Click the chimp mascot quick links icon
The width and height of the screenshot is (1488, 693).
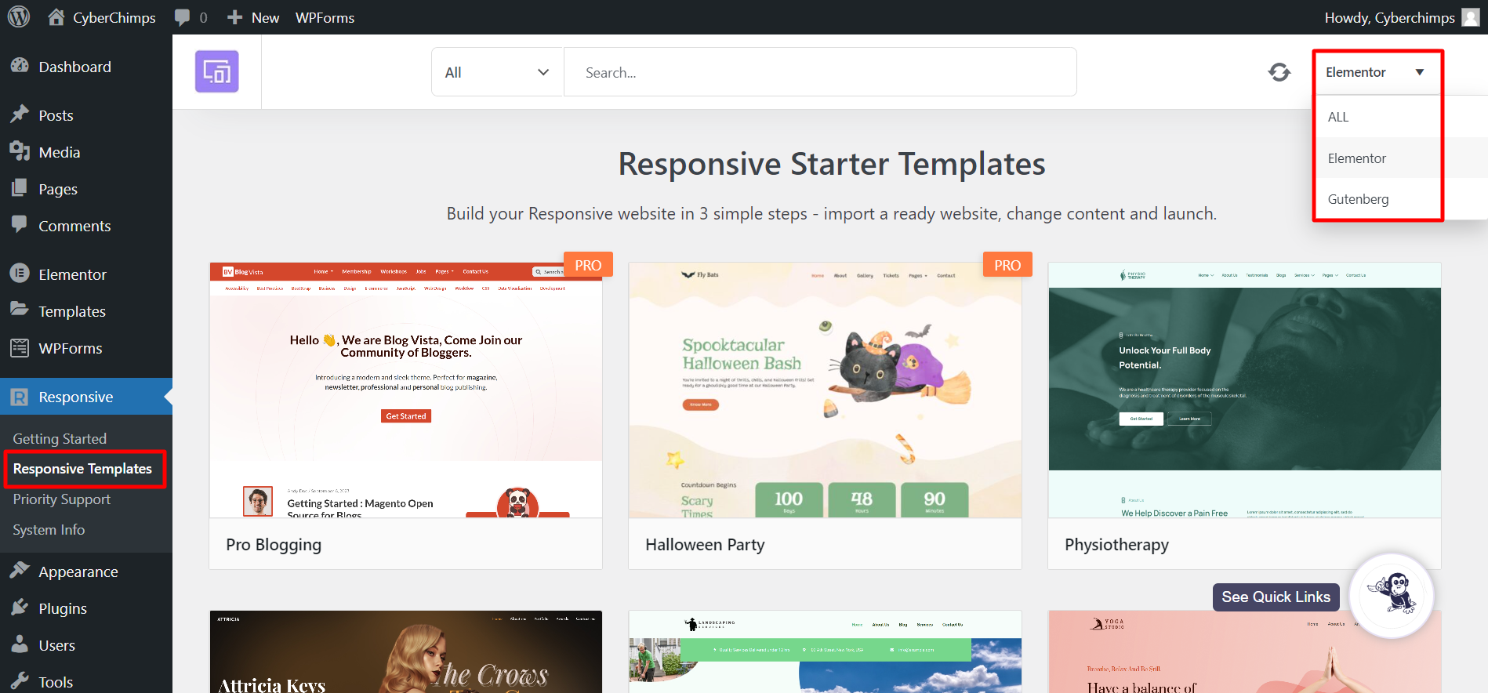pos(1392,595)
